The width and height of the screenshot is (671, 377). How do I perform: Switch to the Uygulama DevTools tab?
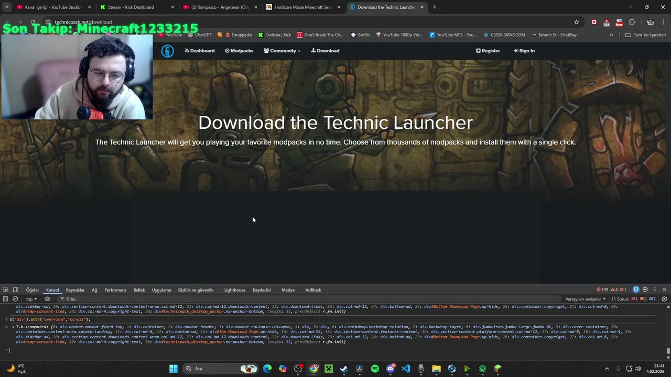pos(161,290)
